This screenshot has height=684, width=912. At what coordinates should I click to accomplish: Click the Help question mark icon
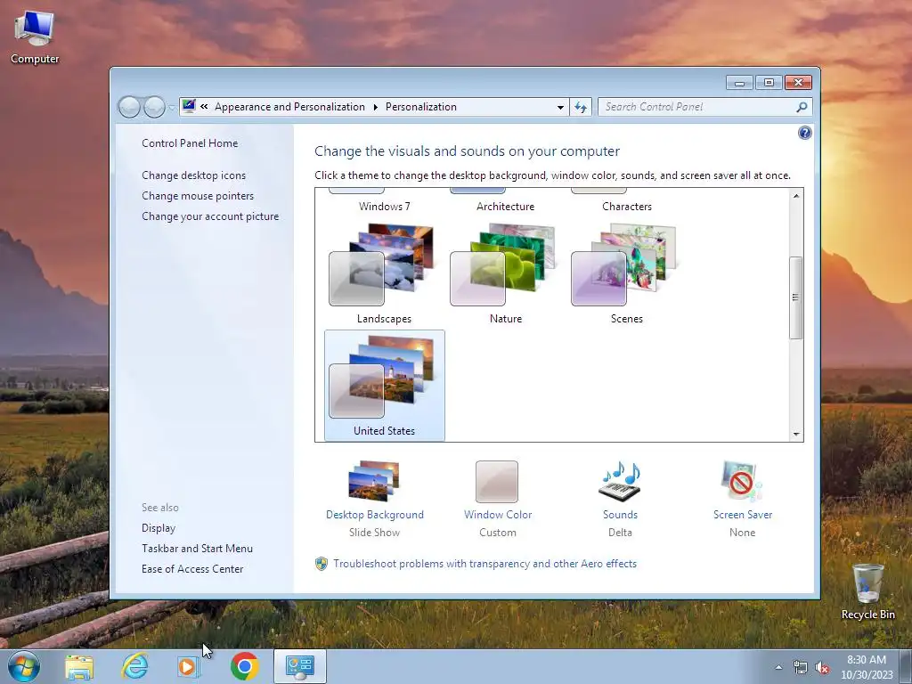coord(804,133)
